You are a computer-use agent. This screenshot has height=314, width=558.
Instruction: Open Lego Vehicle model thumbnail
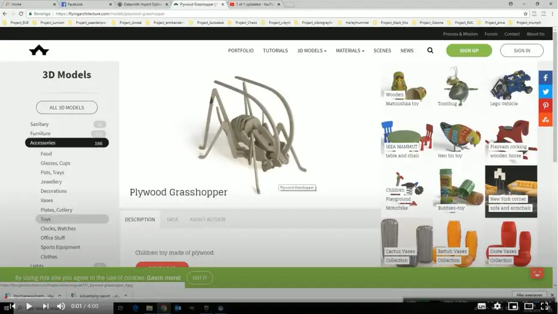tap(511, 86)
